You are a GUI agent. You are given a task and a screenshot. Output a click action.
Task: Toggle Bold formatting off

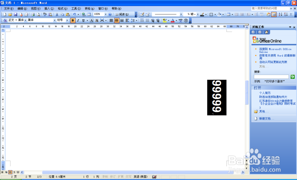[x=73, y=20]
